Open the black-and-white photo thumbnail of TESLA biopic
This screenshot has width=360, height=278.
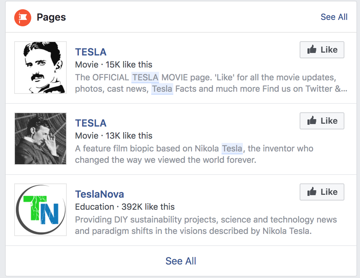(x=40, y=139)
